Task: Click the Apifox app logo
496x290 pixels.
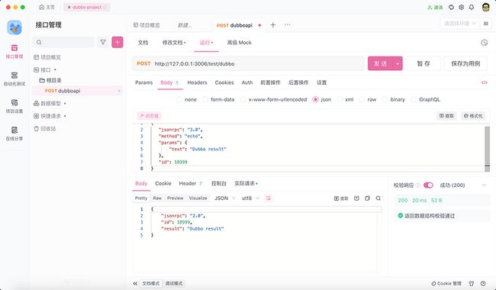Action: tap(14, 27)
